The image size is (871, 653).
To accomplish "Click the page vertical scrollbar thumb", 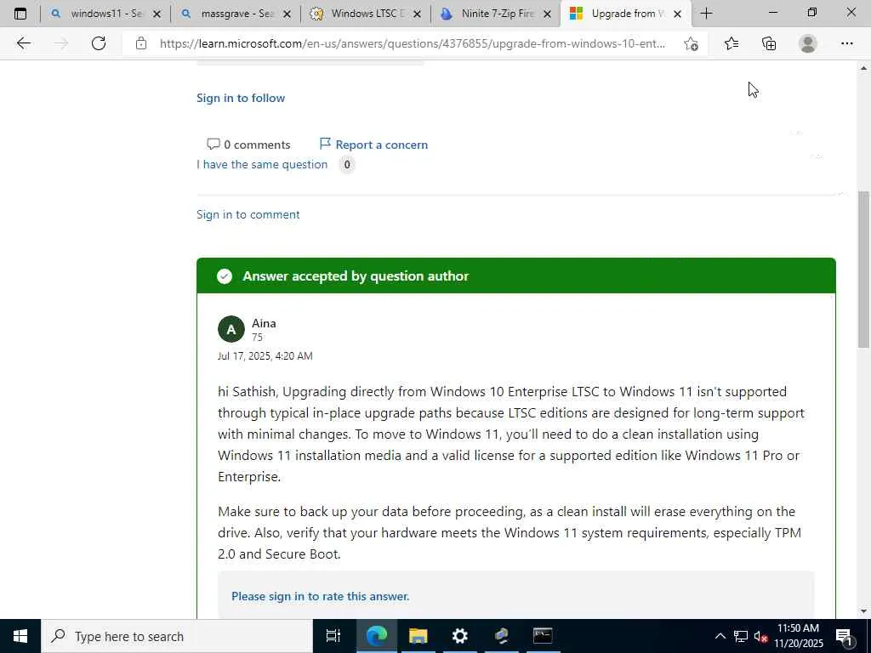I will coord(863,270).
